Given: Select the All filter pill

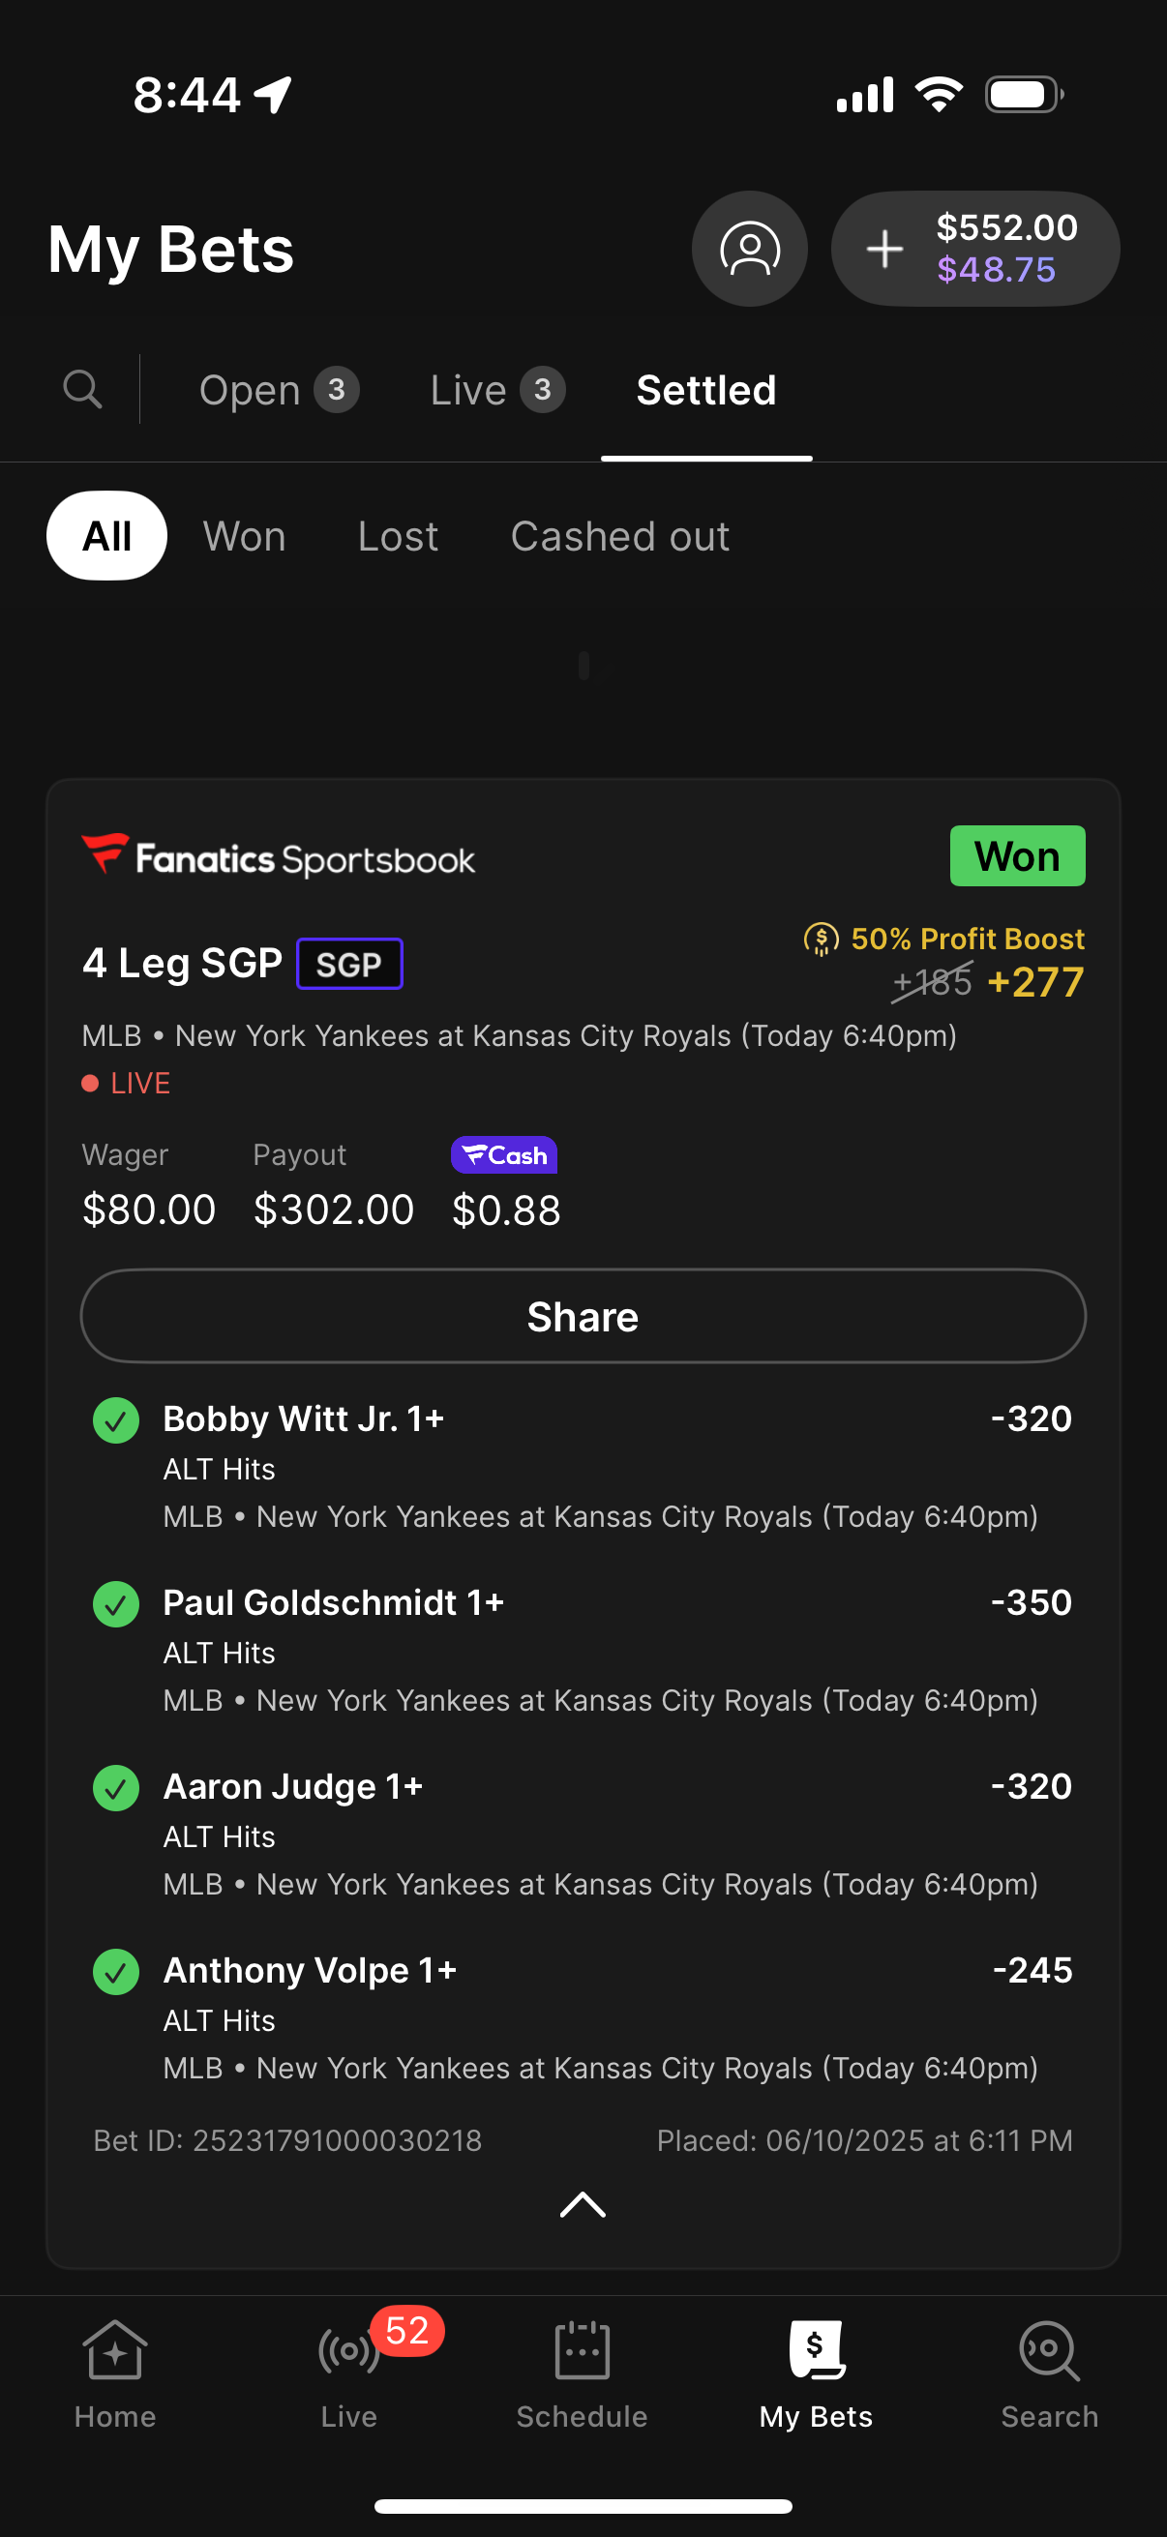Looking at the screenshot, I should pos(106,536).
